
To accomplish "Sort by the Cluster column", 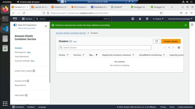I will point(64,55).
